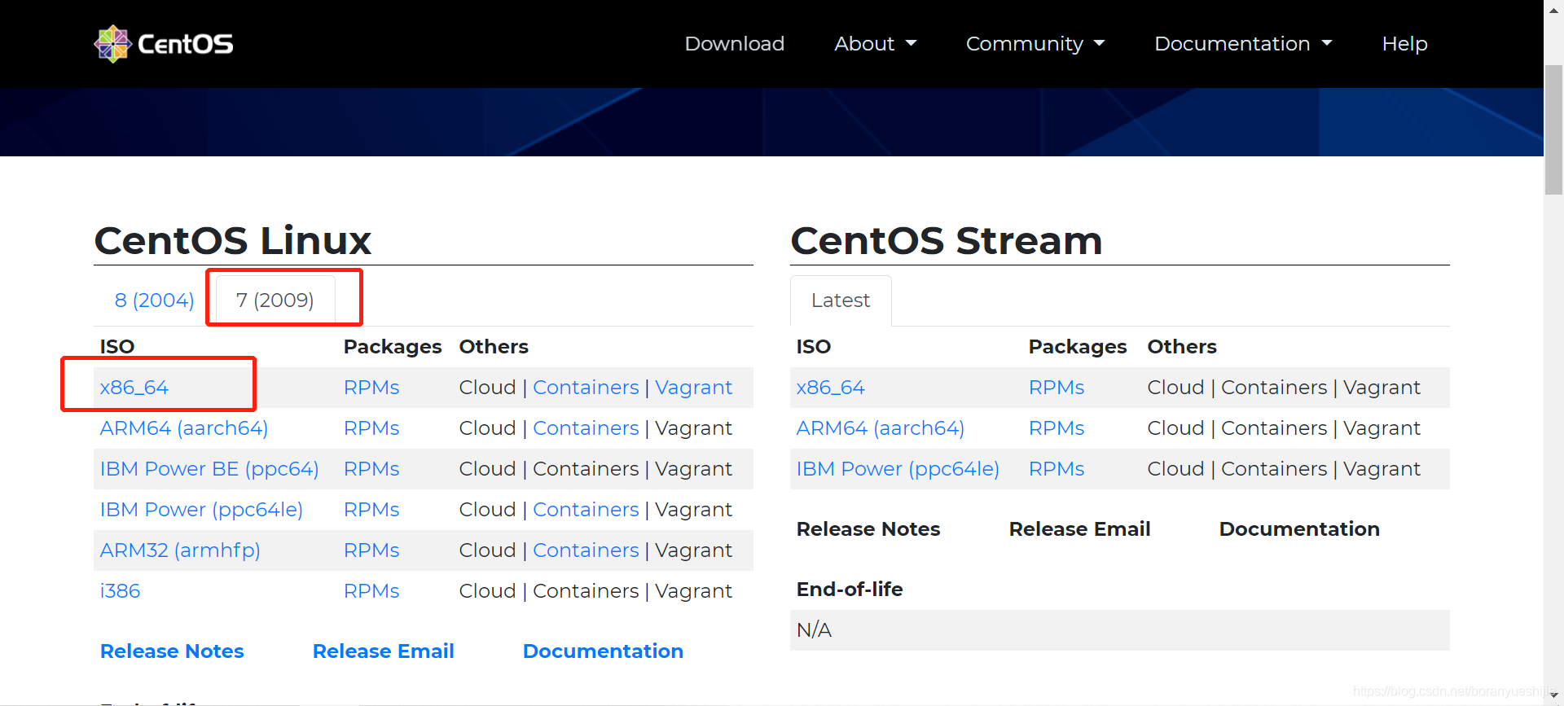Open the Download page in navbar
1564x706 pixels.
734,44
